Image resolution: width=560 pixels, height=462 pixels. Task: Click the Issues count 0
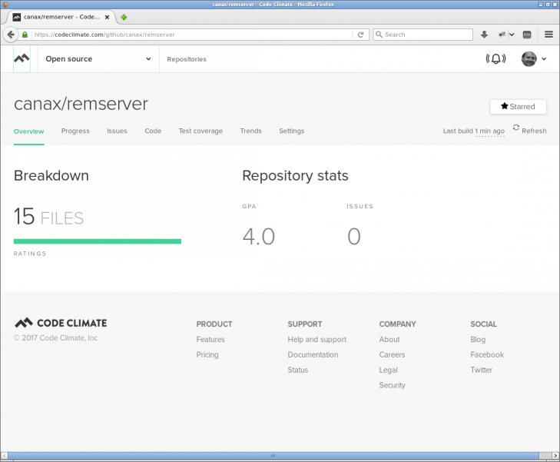[354, 237]
